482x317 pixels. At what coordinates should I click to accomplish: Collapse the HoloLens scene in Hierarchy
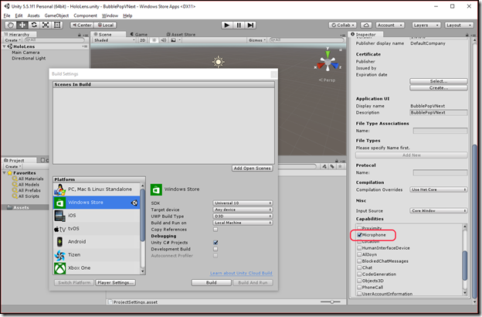5,46
